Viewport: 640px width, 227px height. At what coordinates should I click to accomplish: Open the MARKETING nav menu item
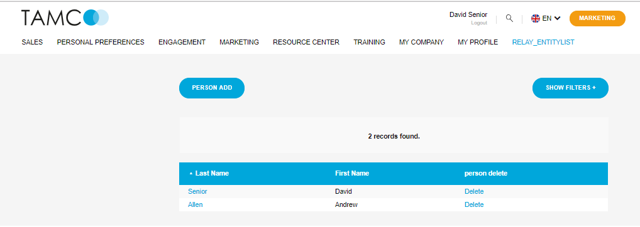pos(239,42)
